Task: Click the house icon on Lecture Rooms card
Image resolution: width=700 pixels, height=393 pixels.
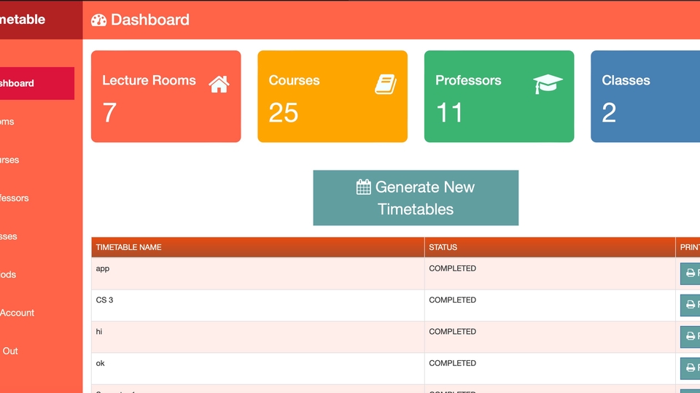Action: tap(219, 84)
